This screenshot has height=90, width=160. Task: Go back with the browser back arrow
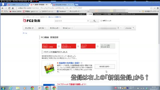[x=2, y=8]
